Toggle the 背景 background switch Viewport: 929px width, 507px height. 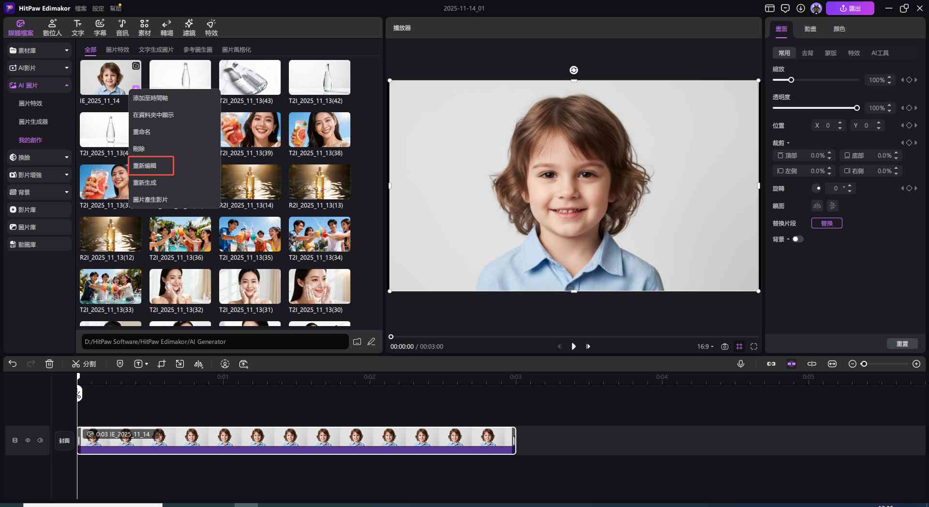coord(797,239)
